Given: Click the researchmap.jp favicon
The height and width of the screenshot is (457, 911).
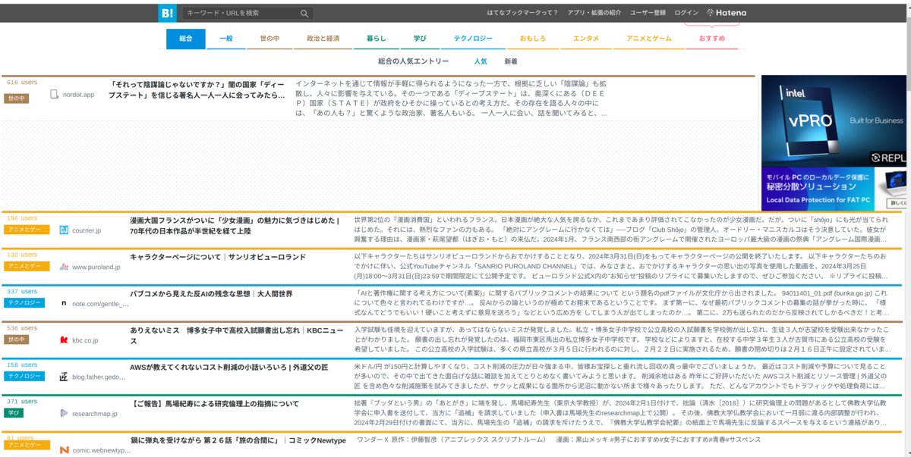Looking at the screenshot, I should 64,413.
